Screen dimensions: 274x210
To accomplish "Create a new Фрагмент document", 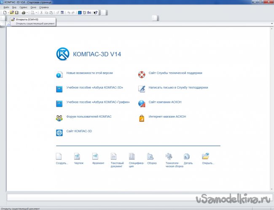I will [x=95, y=157].
